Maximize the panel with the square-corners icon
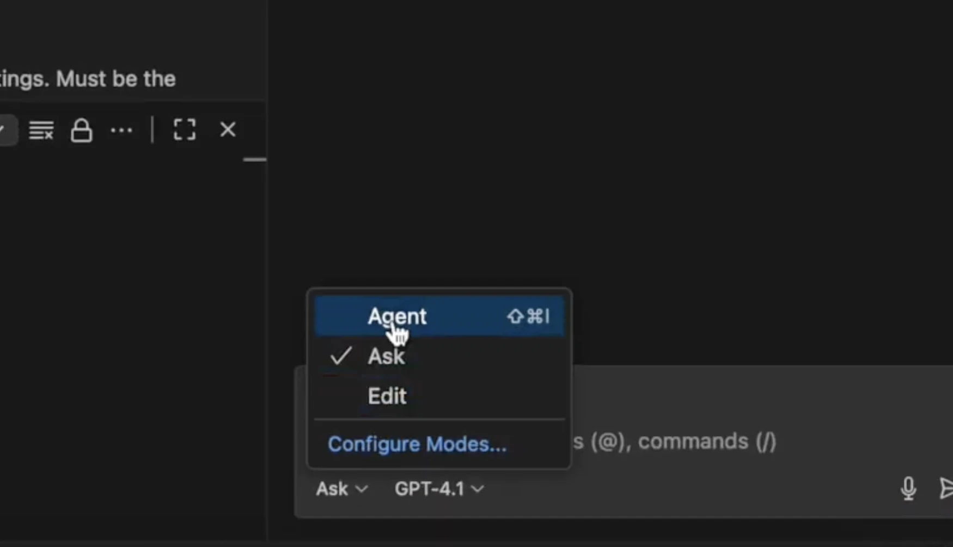Screen dimensions: 953x547 tap(184, 130)
